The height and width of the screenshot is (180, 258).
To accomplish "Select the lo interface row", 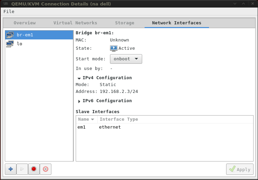I will tap(39, 44).
